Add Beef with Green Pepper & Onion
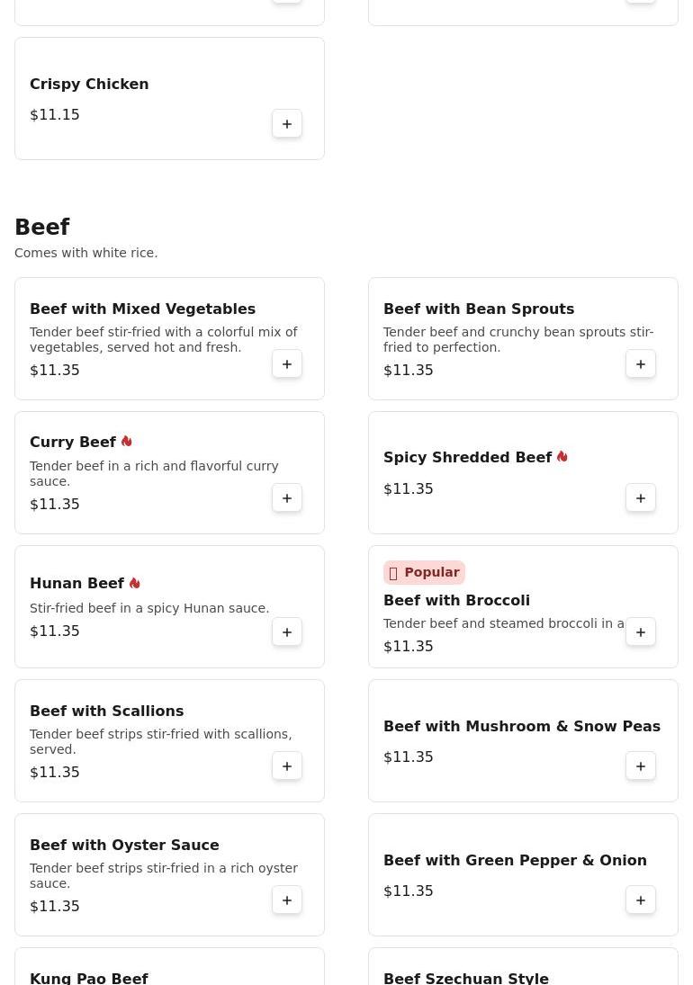Viewport: 693px width, 985px height. 641,900
